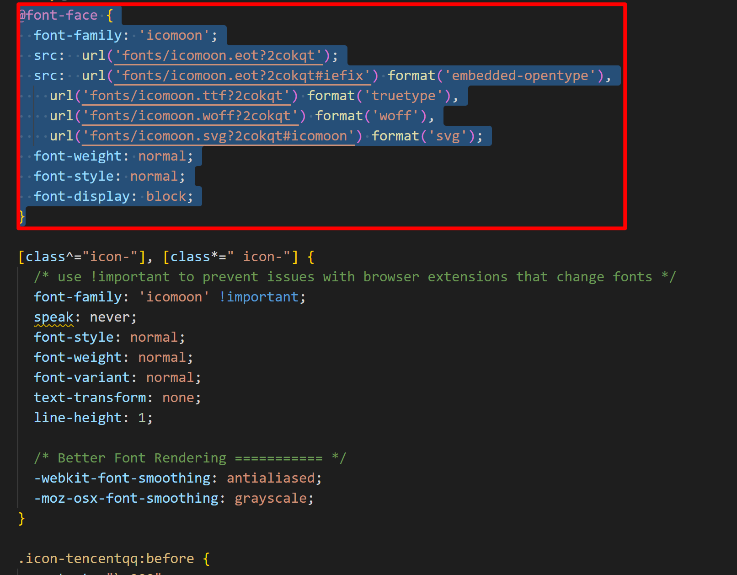Click the line-height property name

point(78,418)
